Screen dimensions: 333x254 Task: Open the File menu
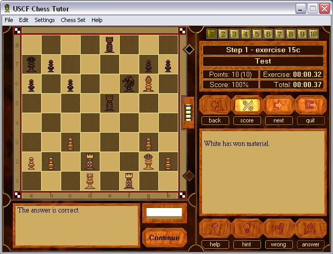pyautogui.click(x=9, y=20)
